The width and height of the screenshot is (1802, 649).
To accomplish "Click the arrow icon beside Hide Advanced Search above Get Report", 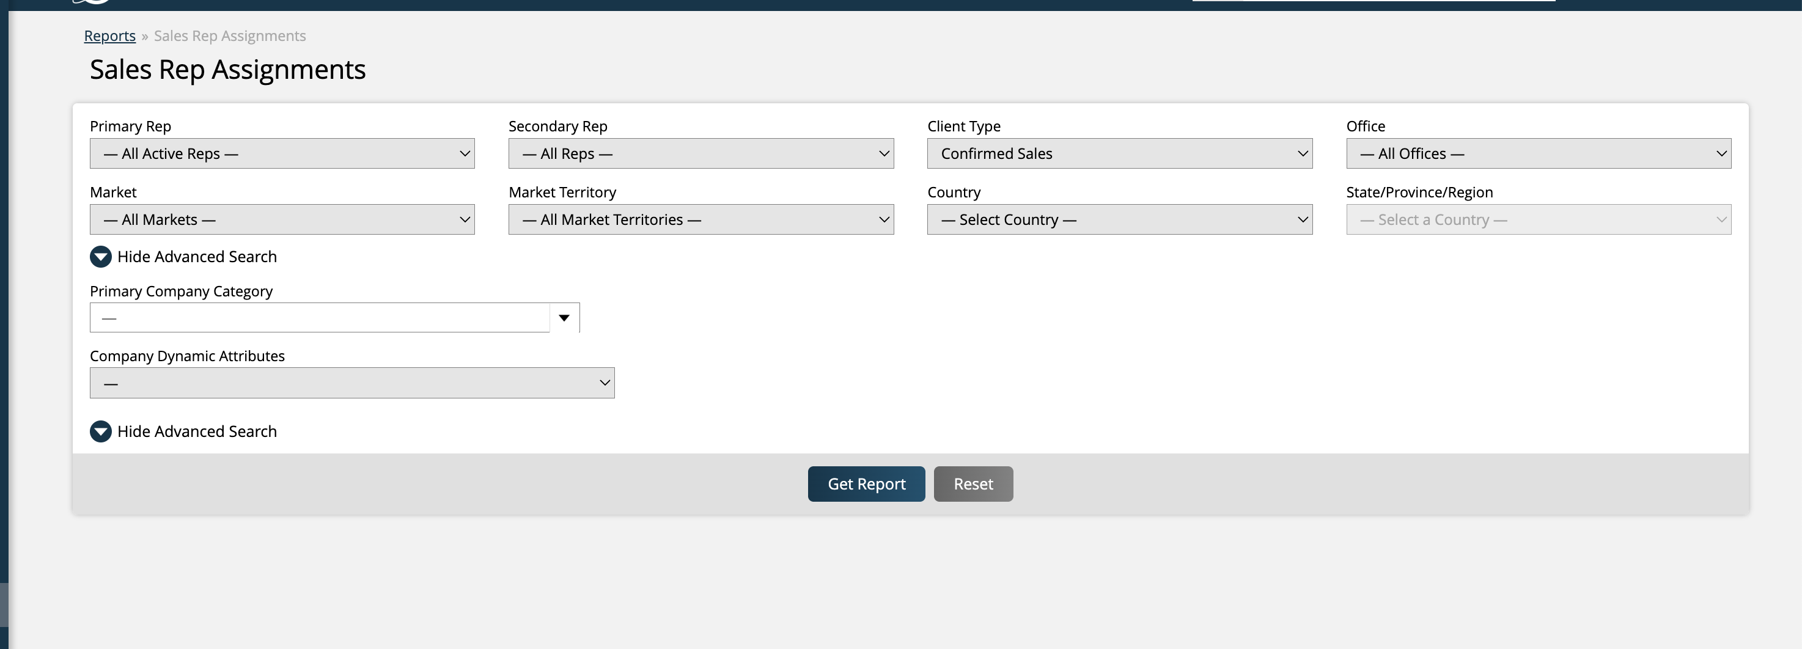I will pyautogui.click(x=101, y=431).
